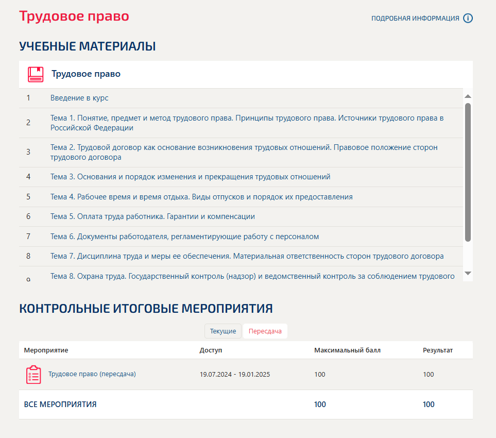Switch to the Текущие tab
Viewport: 496px width, 438px height.
[x=223, y=331]
